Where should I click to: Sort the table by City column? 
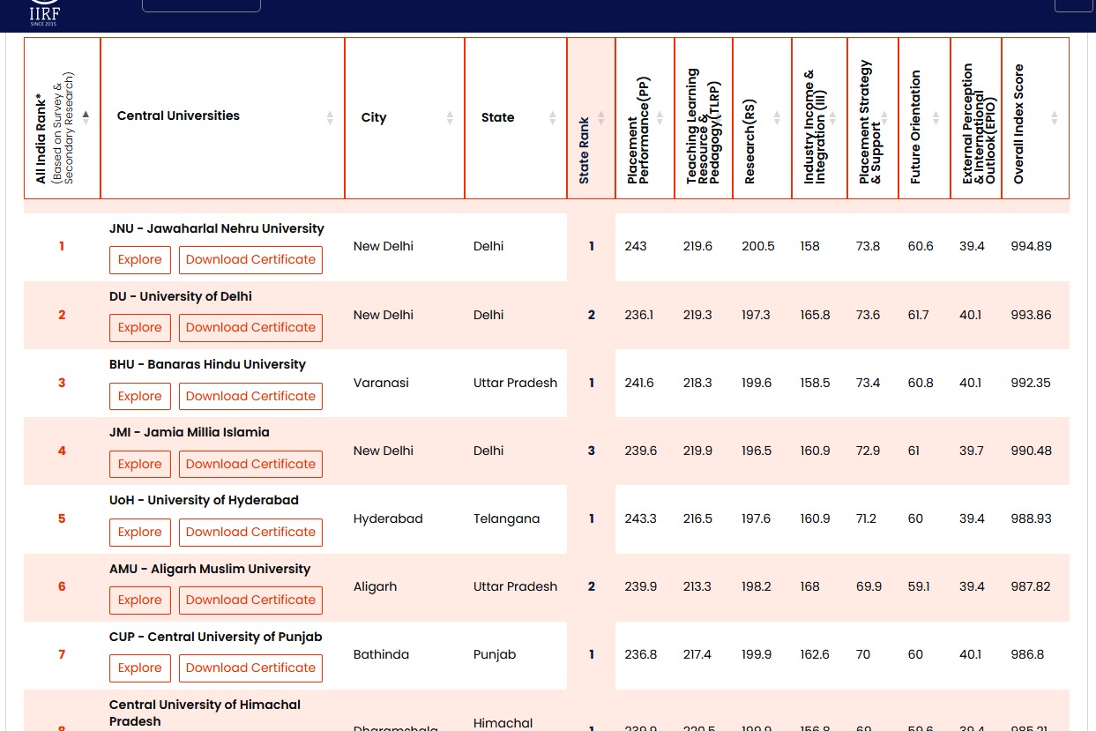(450, 118)
